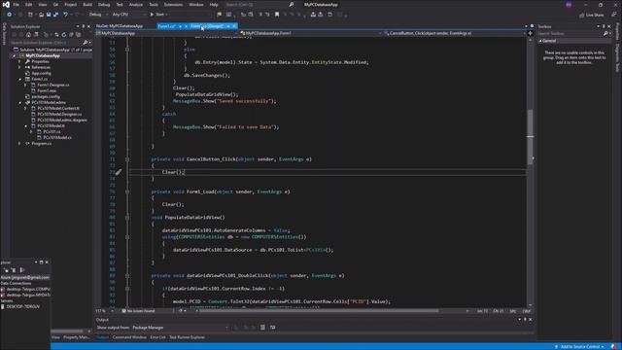Select Form1.resx file
Screen dimensions: 622x350
point(47,90)
